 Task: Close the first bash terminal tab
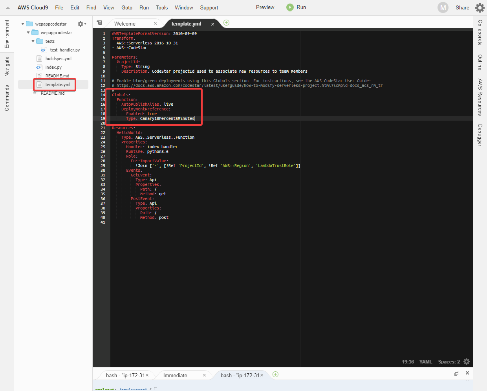pos(147,375)
